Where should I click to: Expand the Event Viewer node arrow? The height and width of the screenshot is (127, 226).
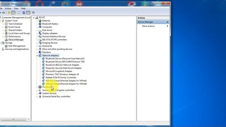(x=3, y=27)
